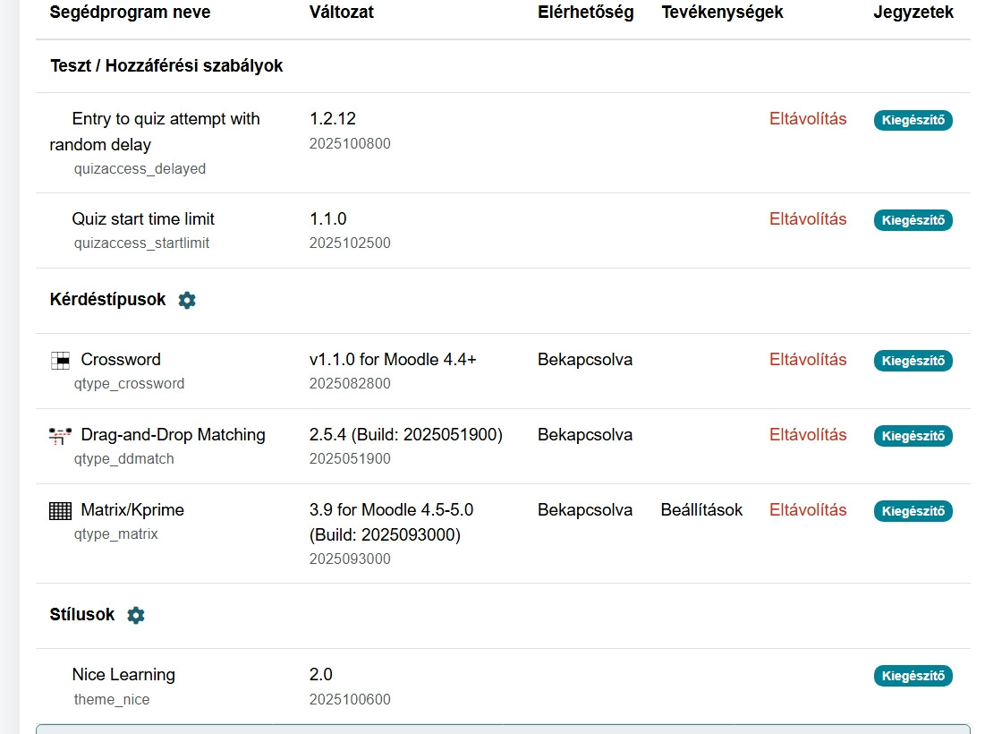Screen dimensions: 1002x734
Task: Uninstall Entry to quiz attempt plugin
Action: coord(807,119)
